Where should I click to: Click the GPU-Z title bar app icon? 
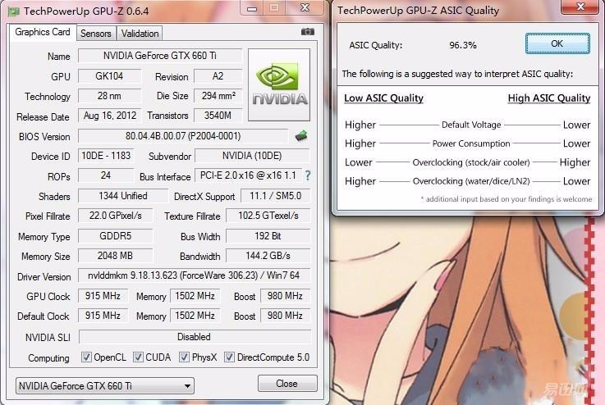coord(13,11)
